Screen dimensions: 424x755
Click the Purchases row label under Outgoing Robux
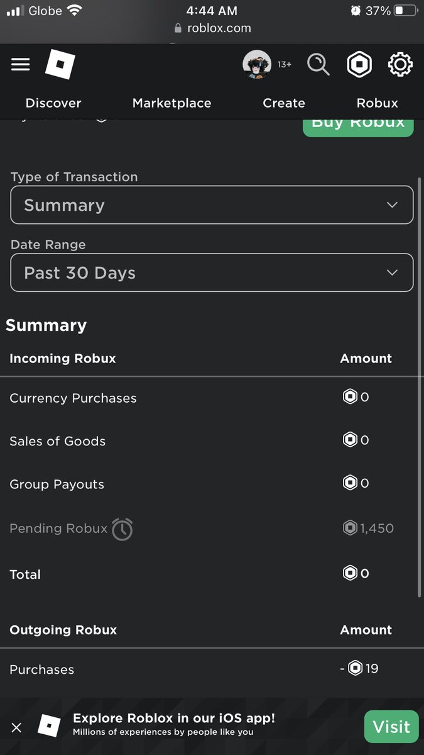[41, 670]
